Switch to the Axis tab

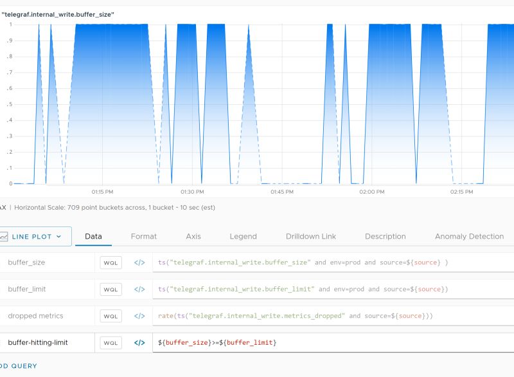193,236
